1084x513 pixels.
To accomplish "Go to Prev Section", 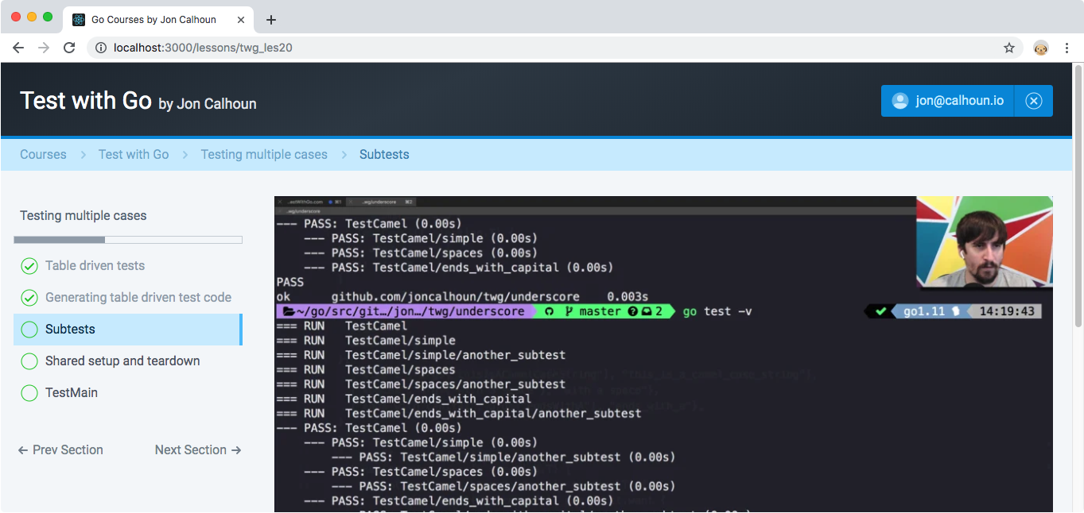I will point(60,449).
